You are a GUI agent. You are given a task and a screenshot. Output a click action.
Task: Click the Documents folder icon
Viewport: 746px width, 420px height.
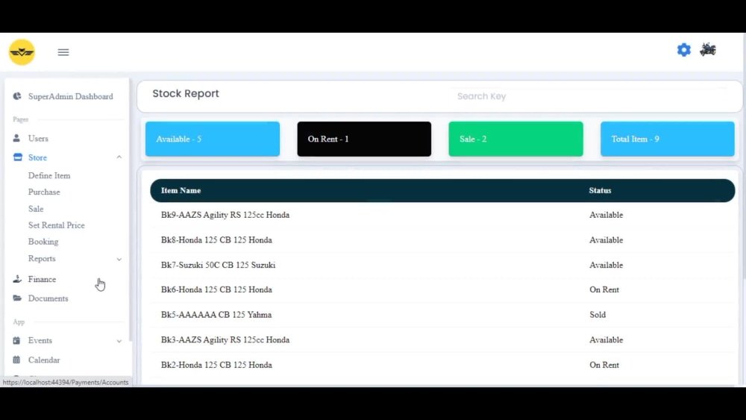(17, 298)
